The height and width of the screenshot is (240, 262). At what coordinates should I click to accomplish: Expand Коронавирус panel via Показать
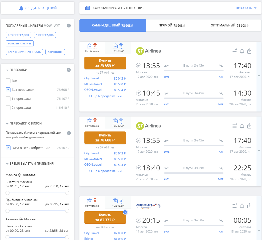point(246,8)
